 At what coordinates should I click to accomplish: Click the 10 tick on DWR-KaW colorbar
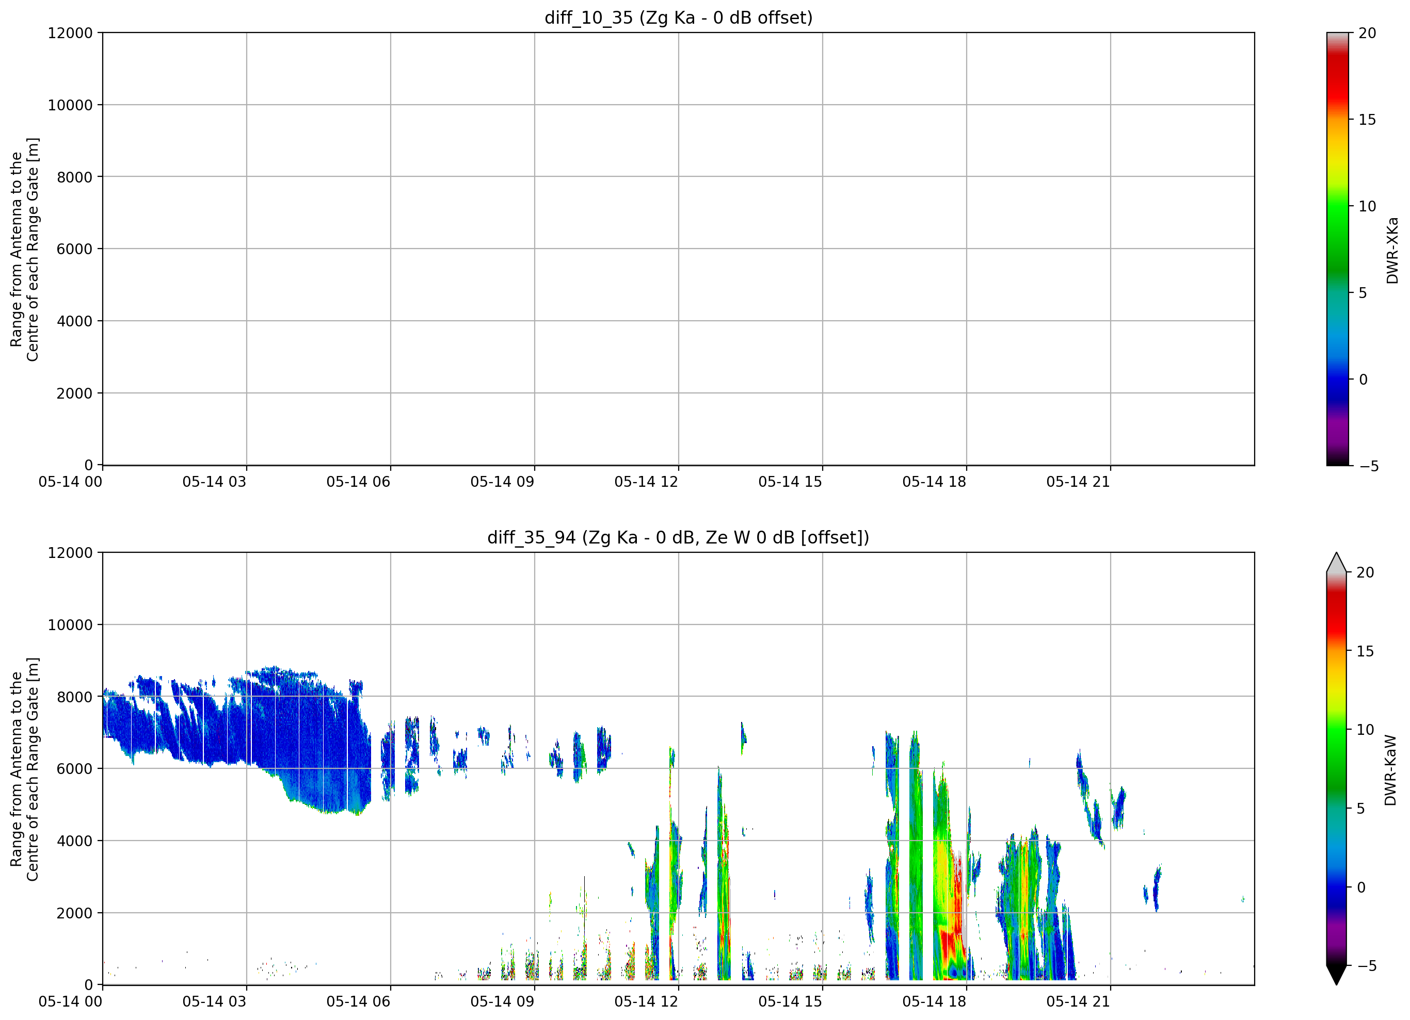pos(1365,730)
